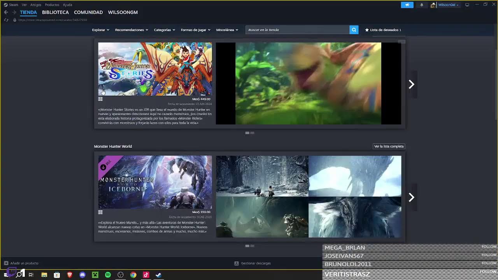Open the Monster Hunter Stories capsule image
The width and height of the screenshot is (498, 280).
(155, 69)
